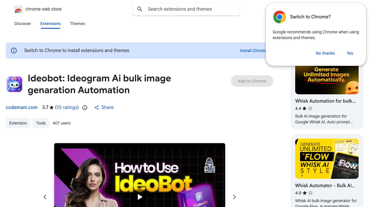The image size is (369, 207).
Task: Open the ratings info icon beside 10 ratings
Action: (x=85, y=108)
